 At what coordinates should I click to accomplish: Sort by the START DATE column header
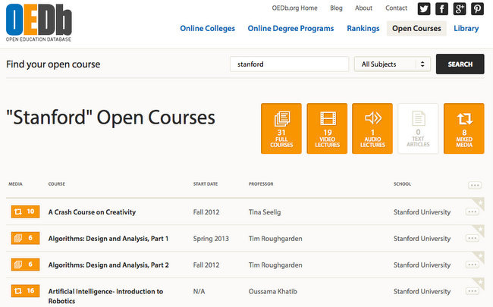point(206,184)
